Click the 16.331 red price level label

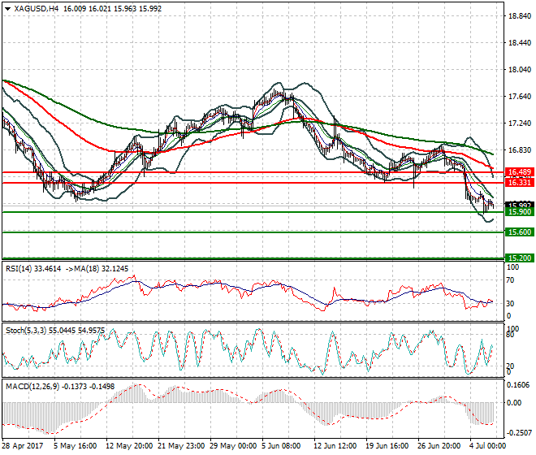[520, 183]
